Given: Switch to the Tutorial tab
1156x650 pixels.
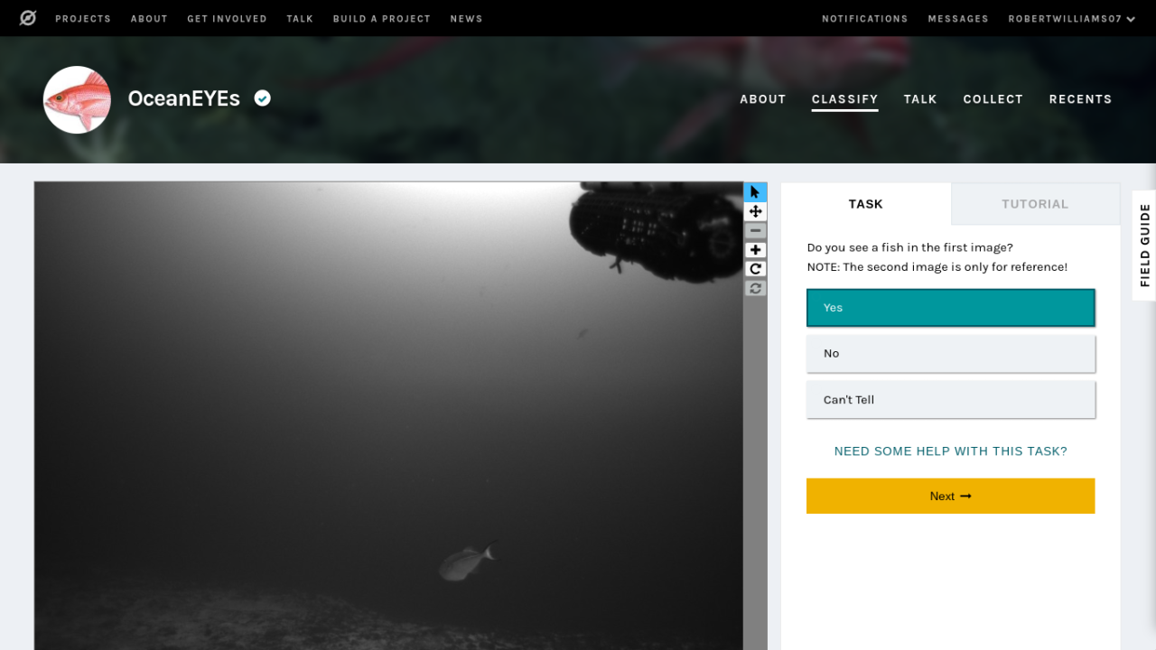Looking at the screenshot, I should click(x=1035, y=204).
